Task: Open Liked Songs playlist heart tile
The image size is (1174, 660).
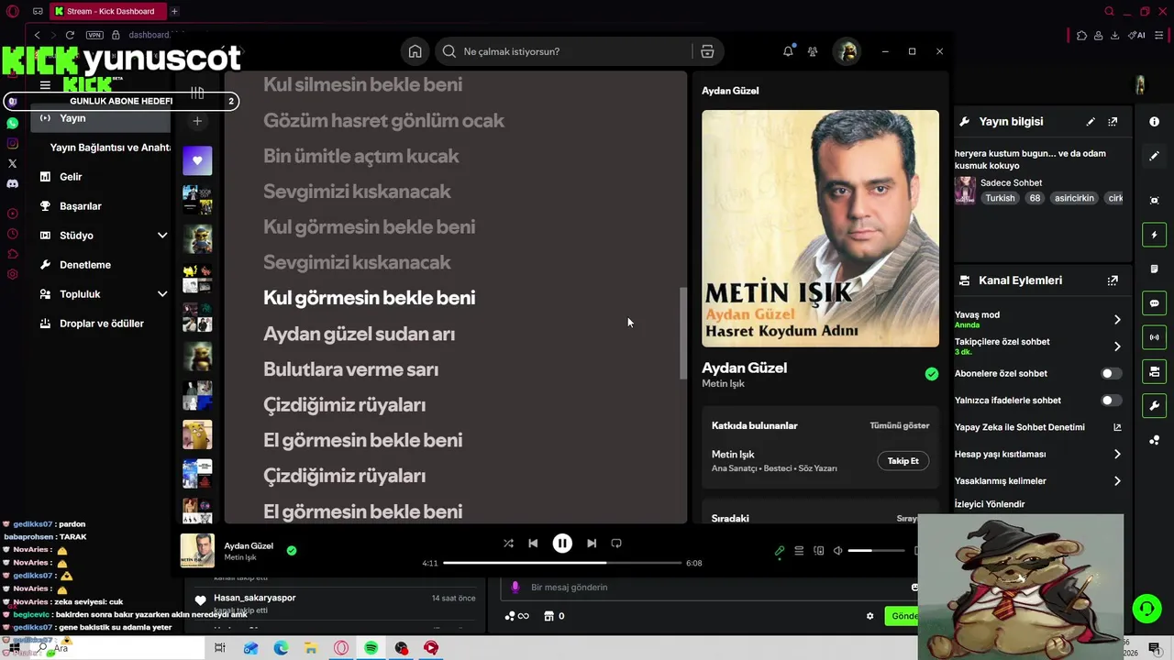Action: (197, 160)
